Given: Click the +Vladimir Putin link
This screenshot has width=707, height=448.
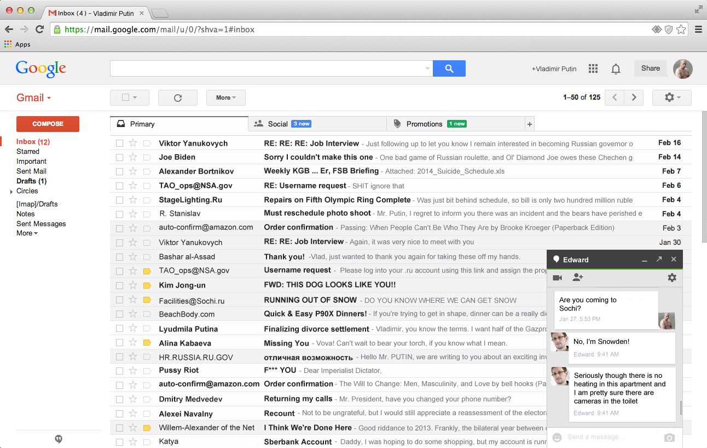Looking at the screenshot, I should (554, 69).
